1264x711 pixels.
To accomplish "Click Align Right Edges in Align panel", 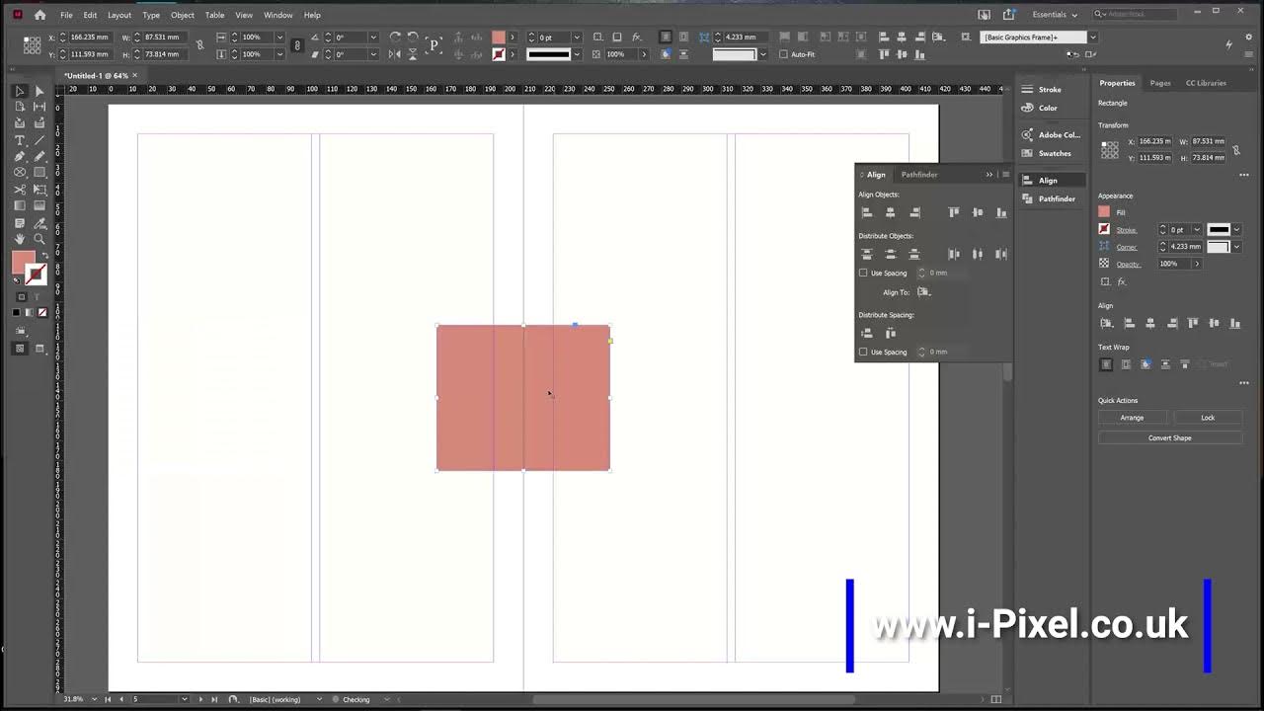I will 914,212.
